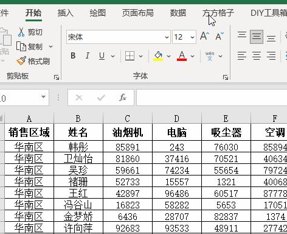
Task: Click the Copy button
Action: point(29,47)
